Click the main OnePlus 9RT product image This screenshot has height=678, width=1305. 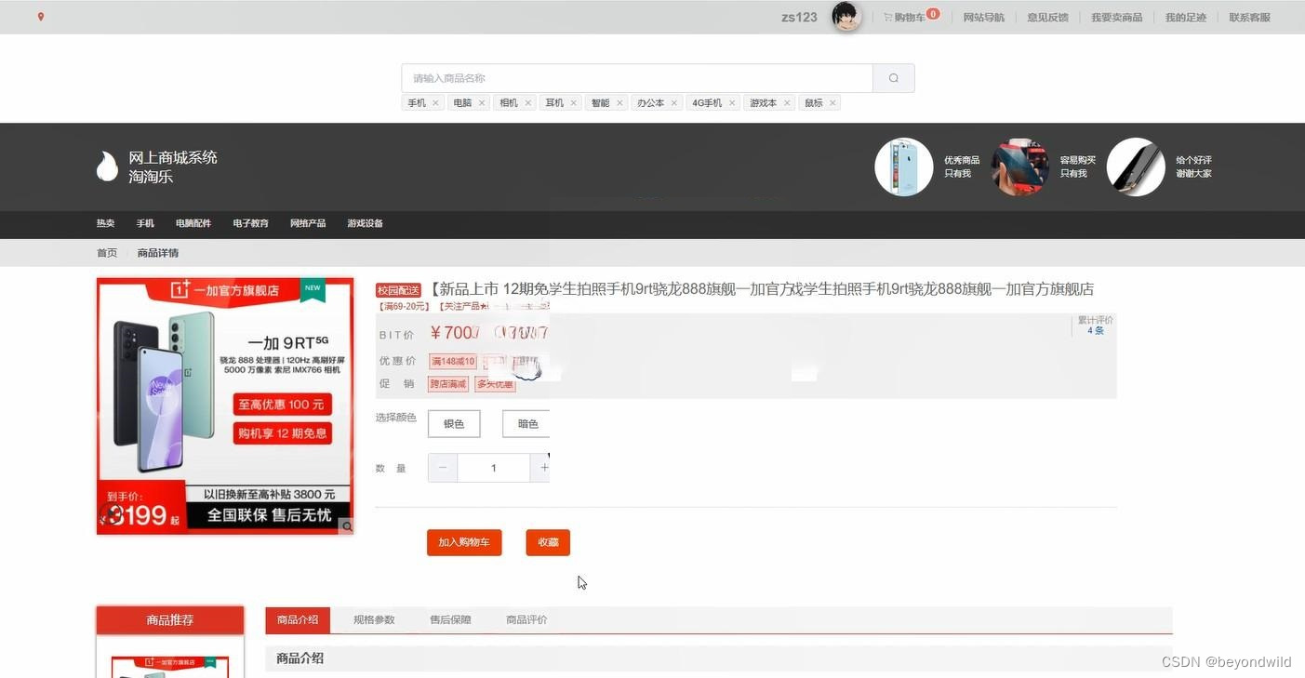[x=225, y=406]
